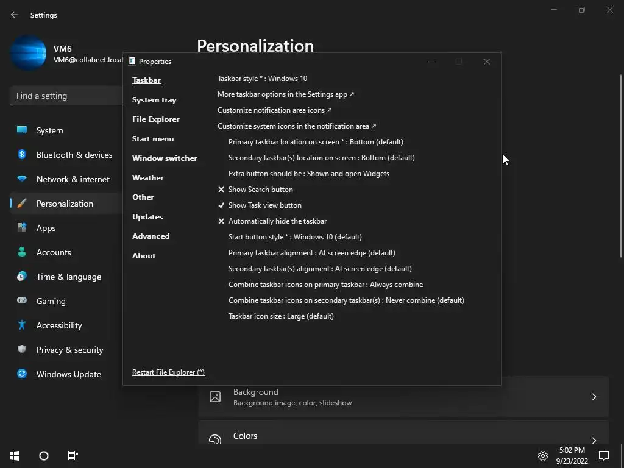Image resolution: width=624 pixels, height=468 pixels.
Task: Change Taskbar style Windows 10 setting
Action: [262, 79]
